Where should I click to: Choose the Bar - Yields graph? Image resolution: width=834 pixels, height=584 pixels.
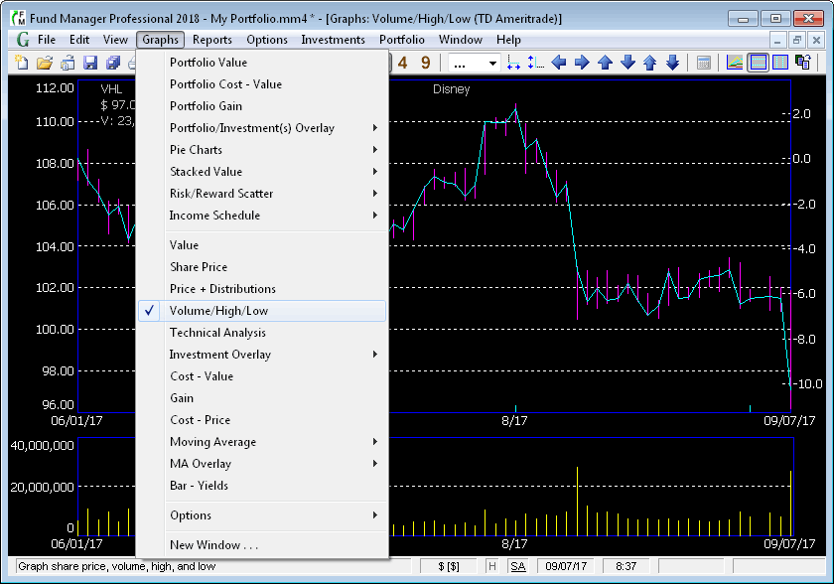click(x=262, y=485)
